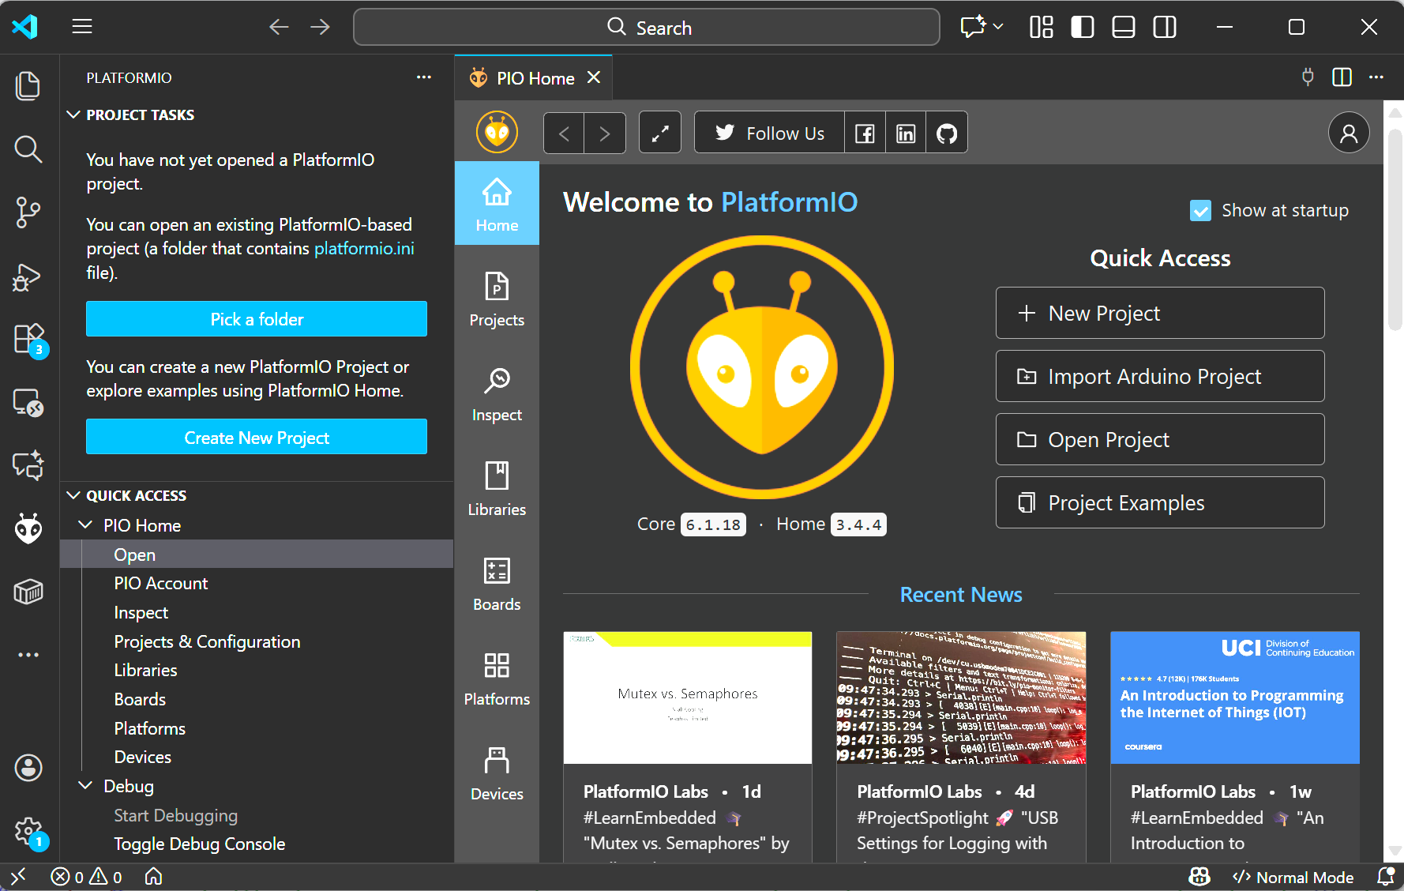The height and width of the screenshot is (891, 1404).
Task: Collapse the Debug tree node
Action: 85,786
